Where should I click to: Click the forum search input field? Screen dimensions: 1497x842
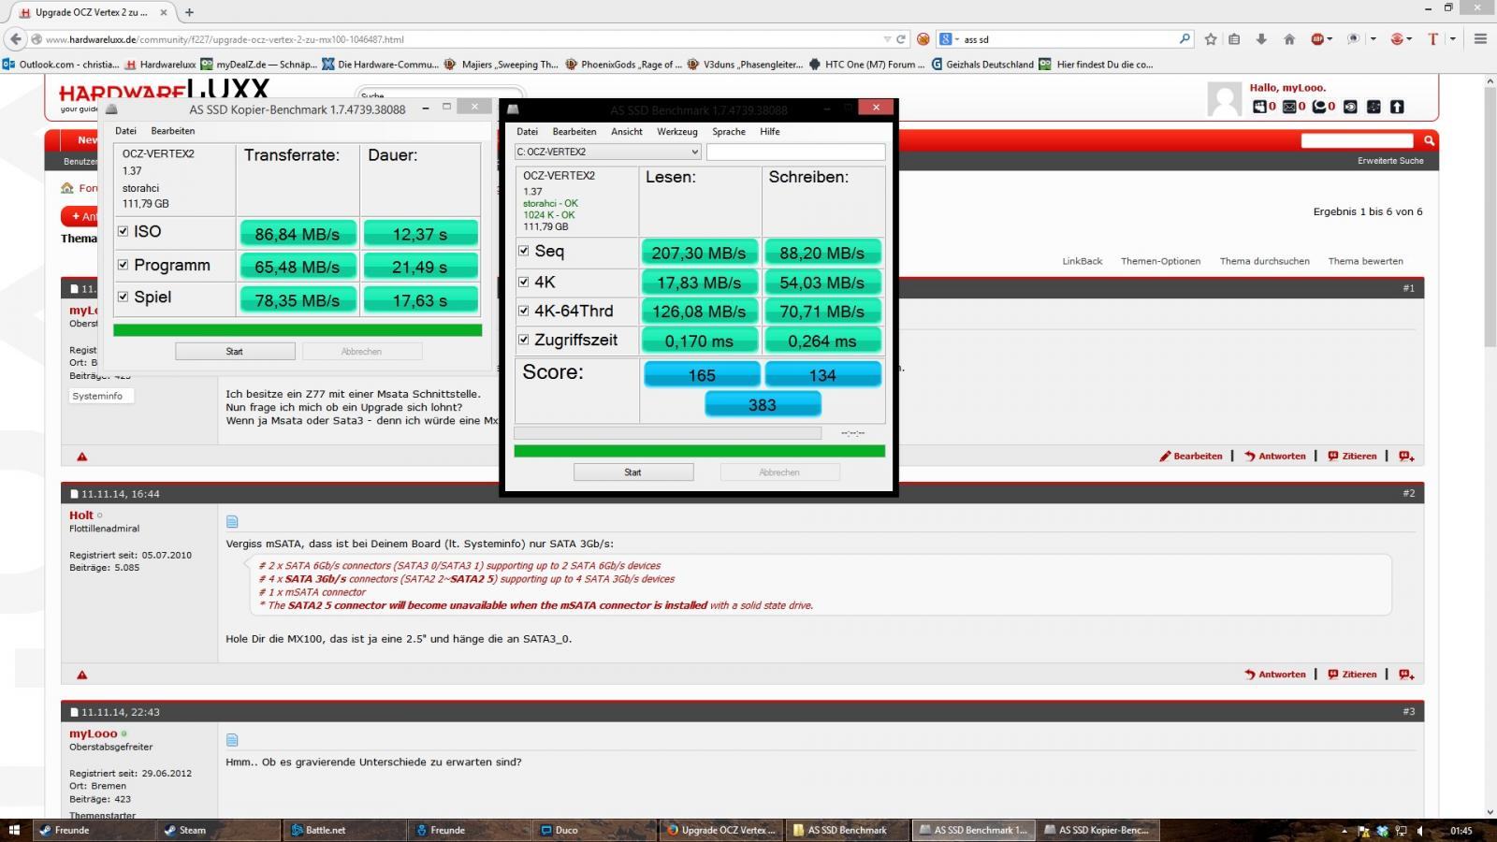pyautogui.click(x=1357, y=140)
